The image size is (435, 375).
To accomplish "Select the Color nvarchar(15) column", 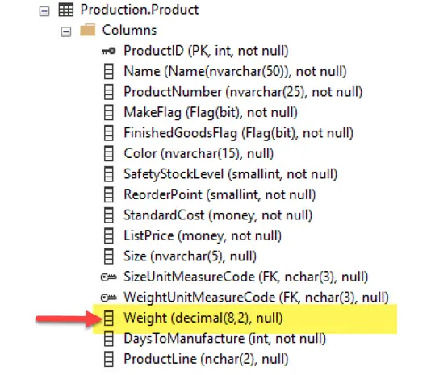I will (199, 153).
